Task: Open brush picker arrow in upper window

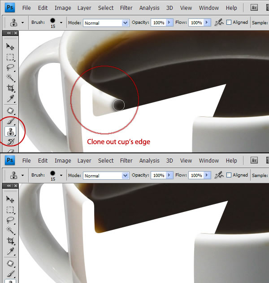Action: [x=61, y=23]
